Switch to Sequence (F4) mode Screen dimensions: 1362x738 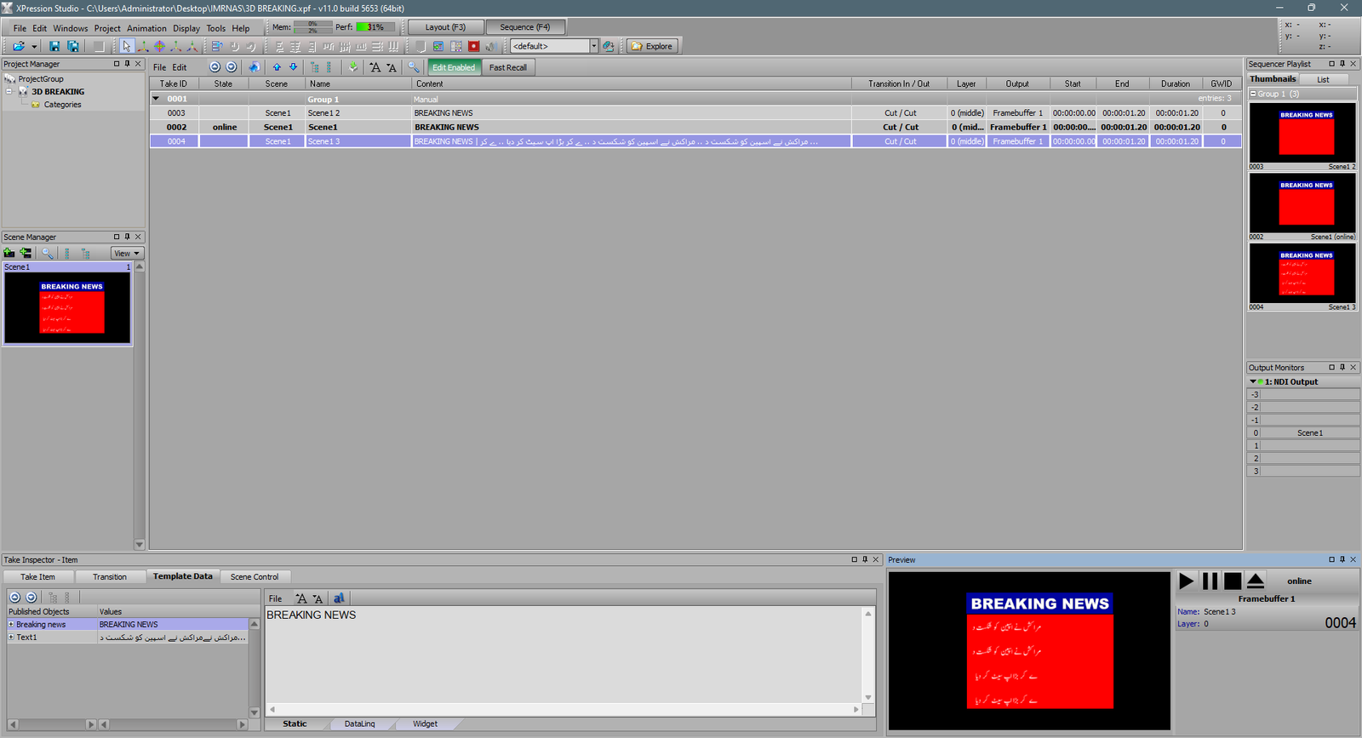pos(524,27)
